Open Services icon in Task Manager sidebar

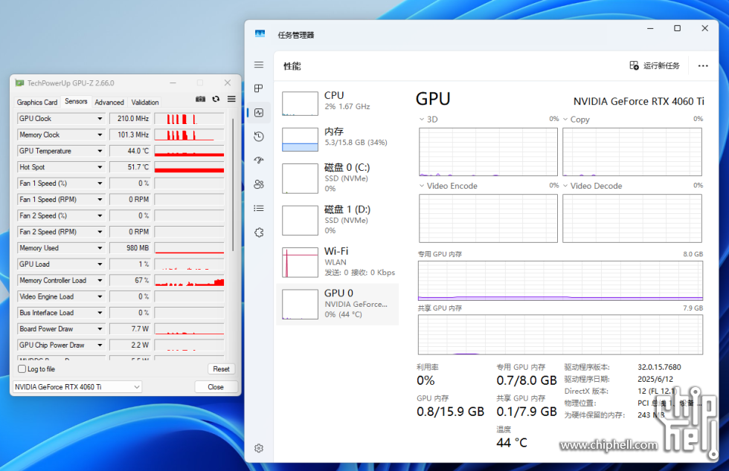[x=259, y=233]
